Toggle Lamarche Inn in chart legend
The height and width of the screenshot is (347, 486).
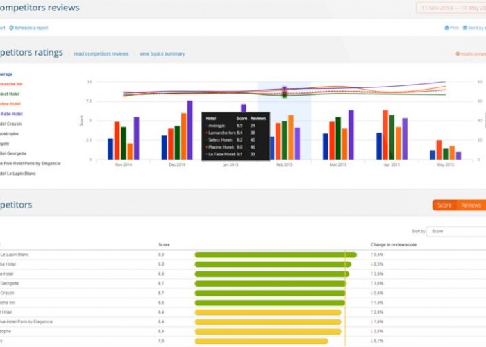[x=11, y=84]
